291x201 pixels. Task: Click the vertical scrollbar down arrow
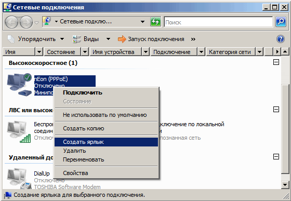tap(285, 184)
